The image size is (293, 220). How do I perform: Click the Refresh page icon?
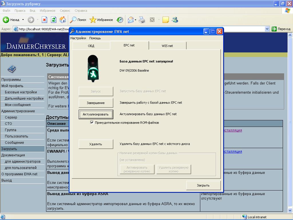[54, 20]
